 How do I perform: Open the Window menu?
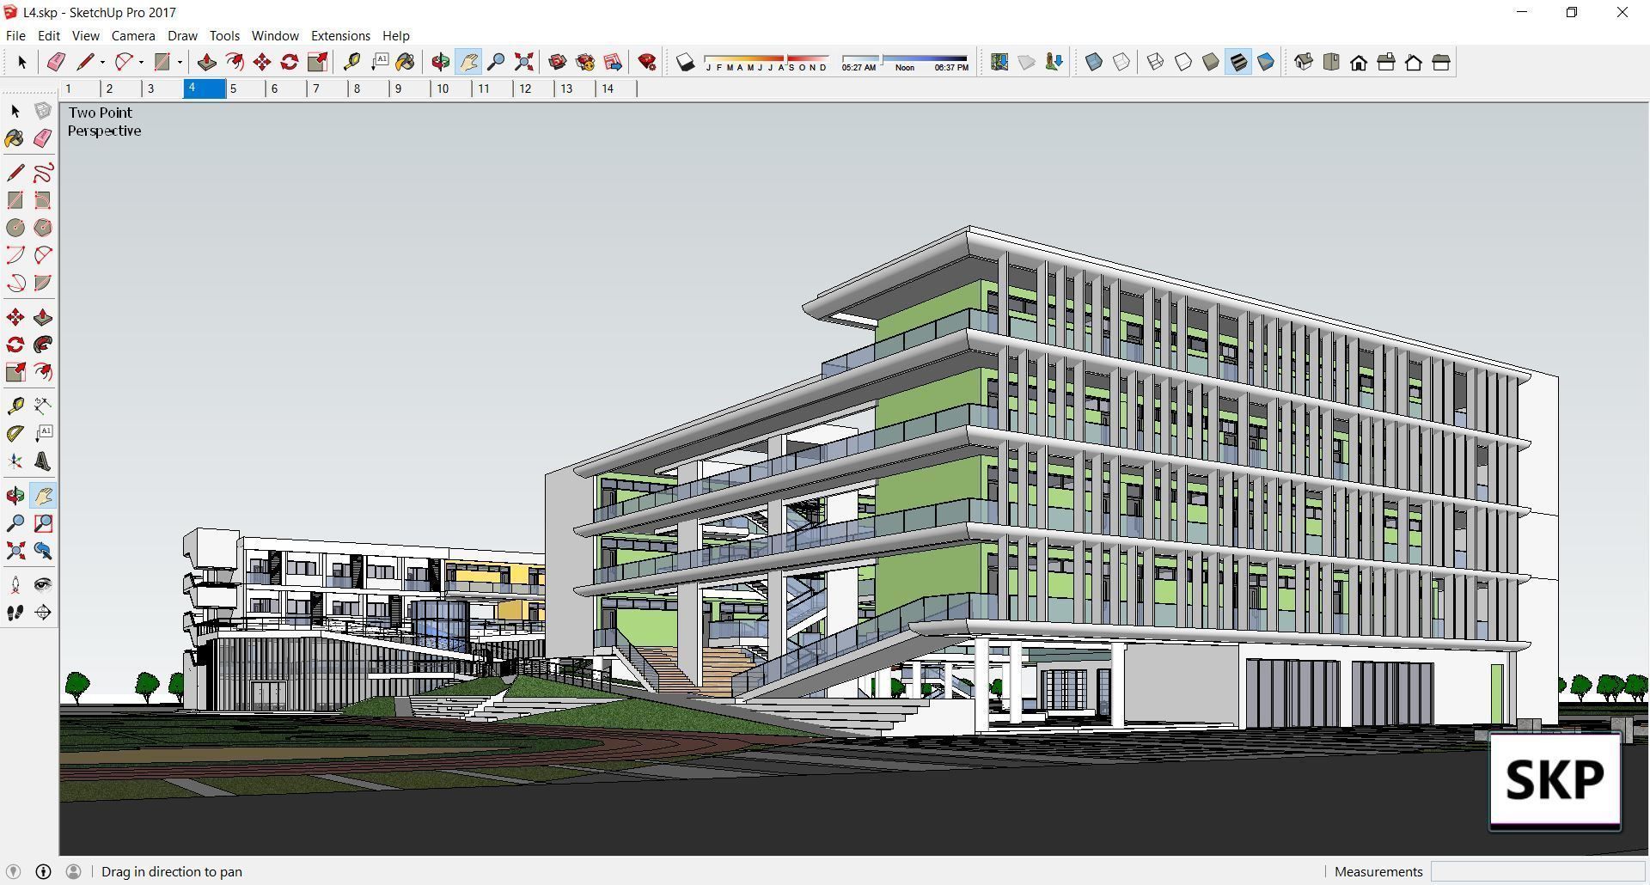coord(275,35)
